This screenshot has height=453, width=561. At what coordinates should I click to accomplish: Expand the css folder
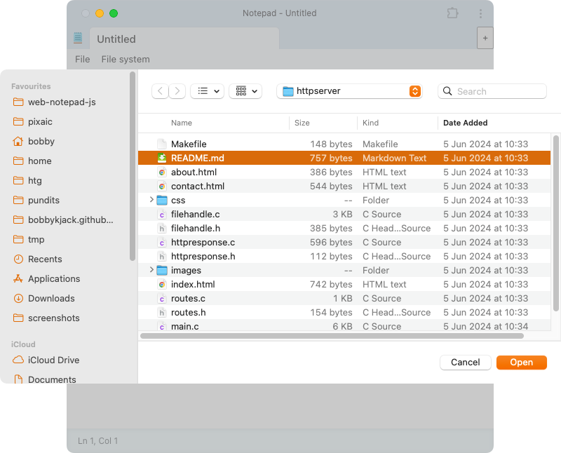[151, 200]
